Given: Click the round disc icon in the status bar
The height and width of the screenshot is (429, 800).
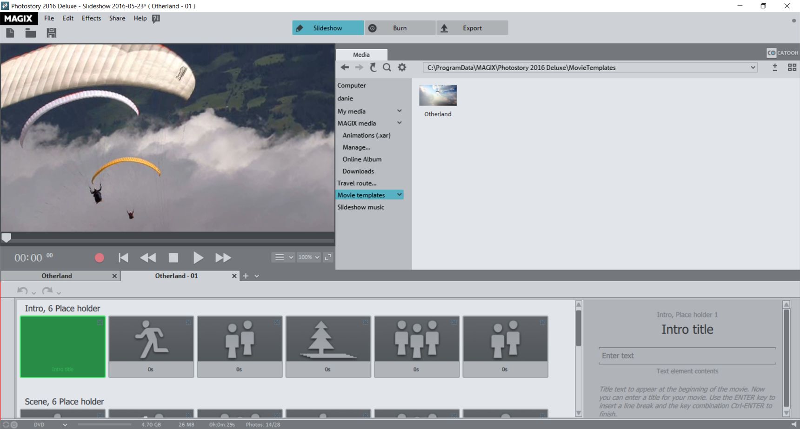Looking at the screenshot, I should coord(14,424).
